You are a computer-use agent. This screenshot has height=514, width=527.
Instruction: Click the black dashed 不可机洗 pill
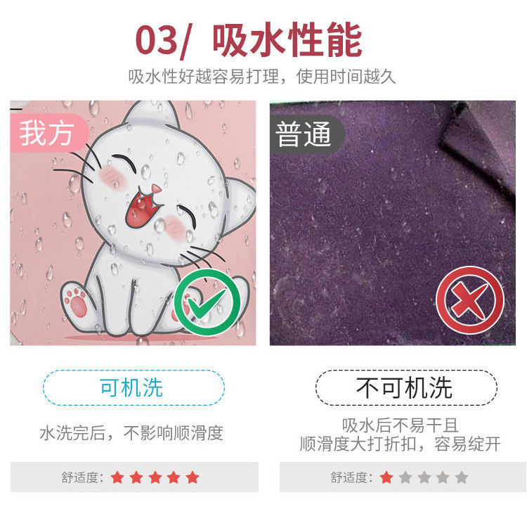pyautogui.click(x=406, y=387)
